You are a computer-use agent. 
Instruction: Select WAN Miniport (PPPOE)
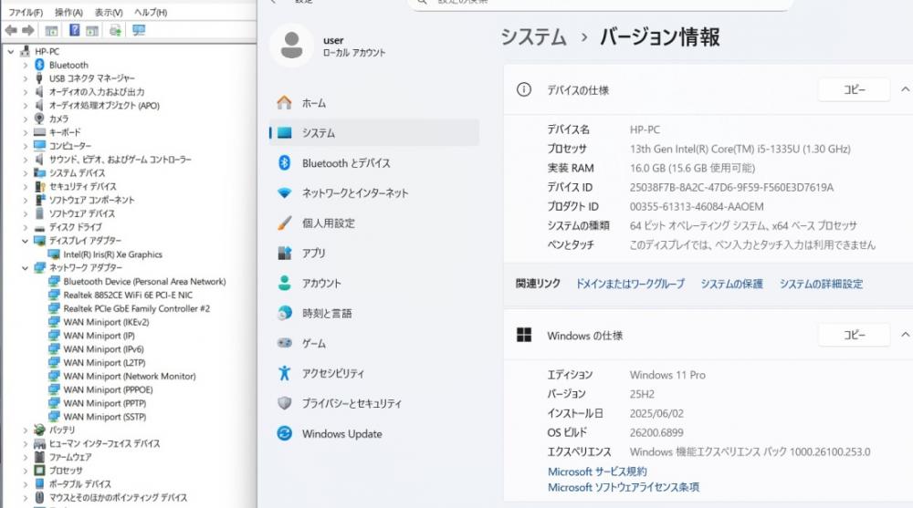coord(108,389)
